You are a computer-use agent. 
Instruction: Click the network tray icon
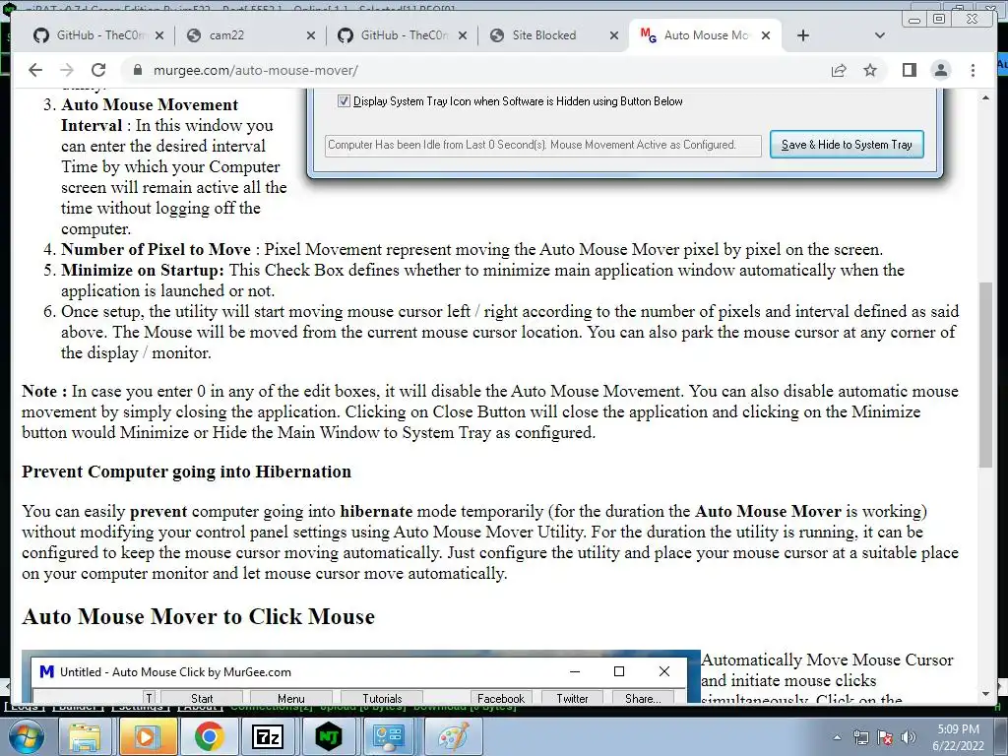click(860, 737)
